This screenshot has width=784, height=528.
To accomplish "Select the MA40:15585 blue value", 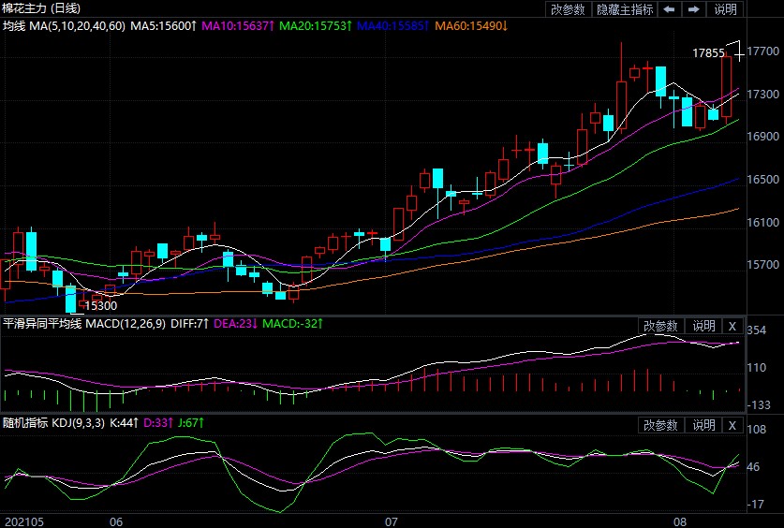I will [393, 25].
